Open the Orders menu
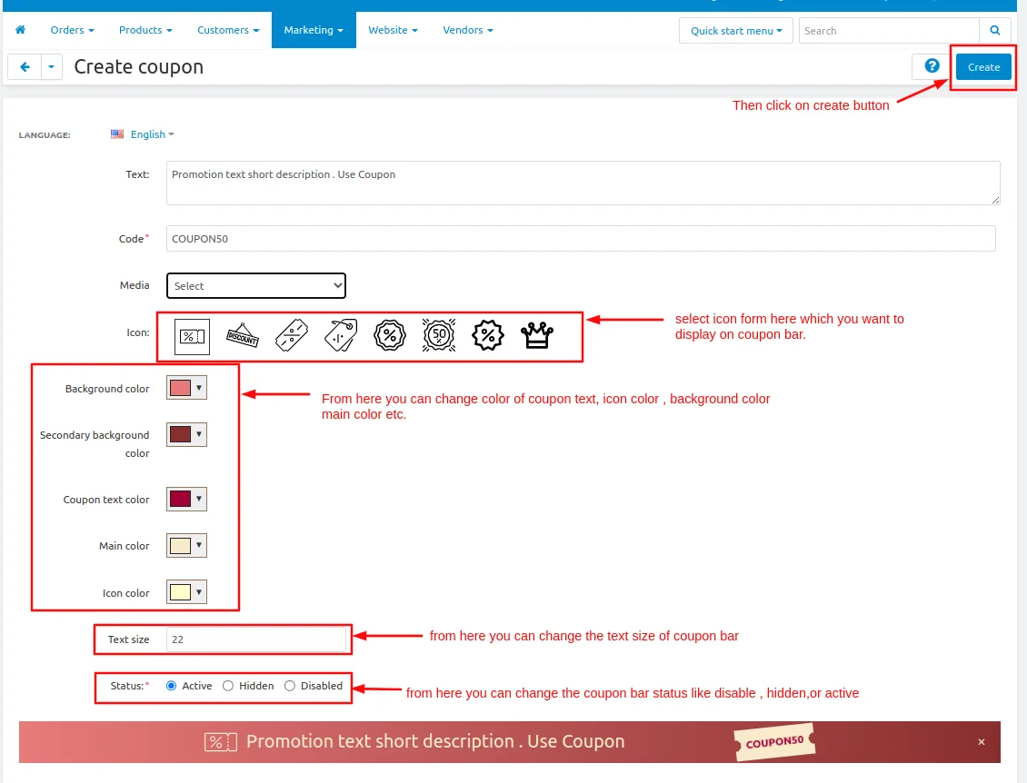Image resolution: width=1027 pixels, height=783 pixels. [x=72, y=30]
